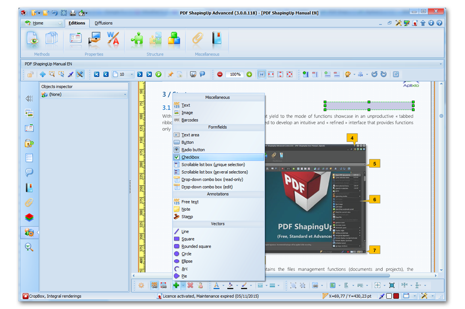Open the dropdown arrow beside green plus
This screenshot has width=465, height=309.
[183, 285]
